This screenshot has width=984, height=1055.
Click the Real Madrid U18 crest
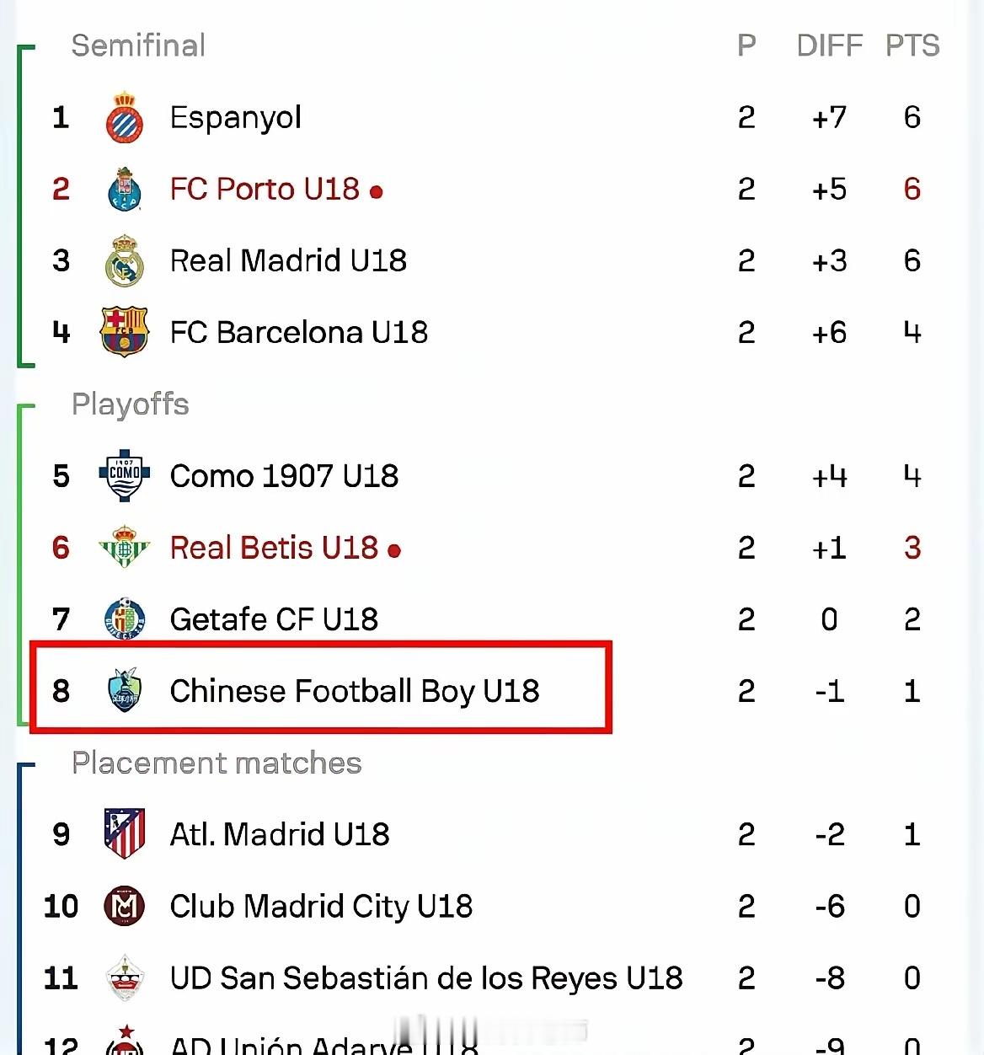pyautogui.click(x=125, y=260)
